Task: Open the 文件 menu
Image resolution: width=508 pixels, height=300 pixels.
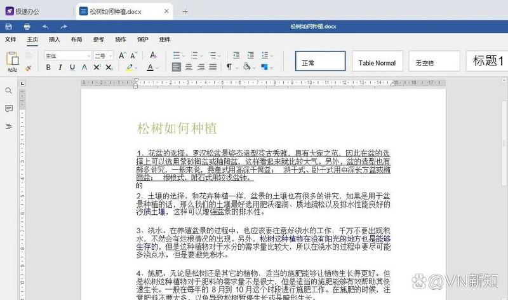Action: [x=10, y=39]
